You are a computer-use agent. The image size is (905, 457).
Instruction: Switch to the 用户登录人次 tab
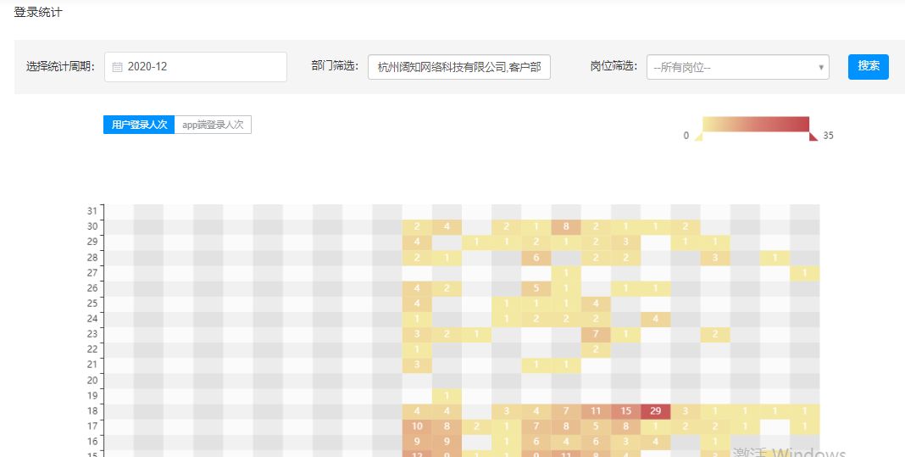point(139,125)
